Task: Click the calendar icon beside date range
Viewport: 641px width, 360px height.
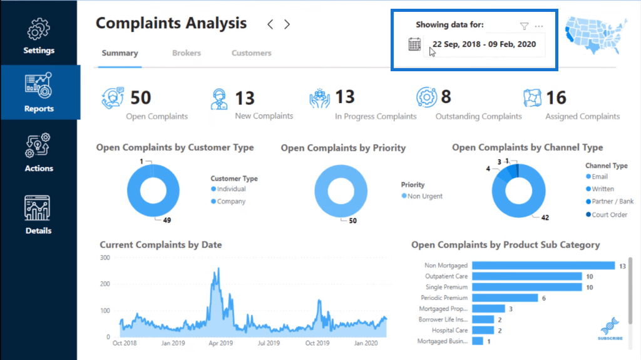Action: (414, 44)
